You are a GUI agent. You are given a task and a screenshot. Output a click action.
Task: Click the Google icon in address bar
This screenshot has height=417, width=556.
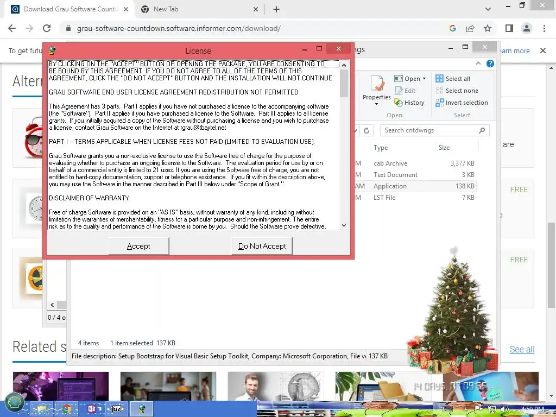452,28
